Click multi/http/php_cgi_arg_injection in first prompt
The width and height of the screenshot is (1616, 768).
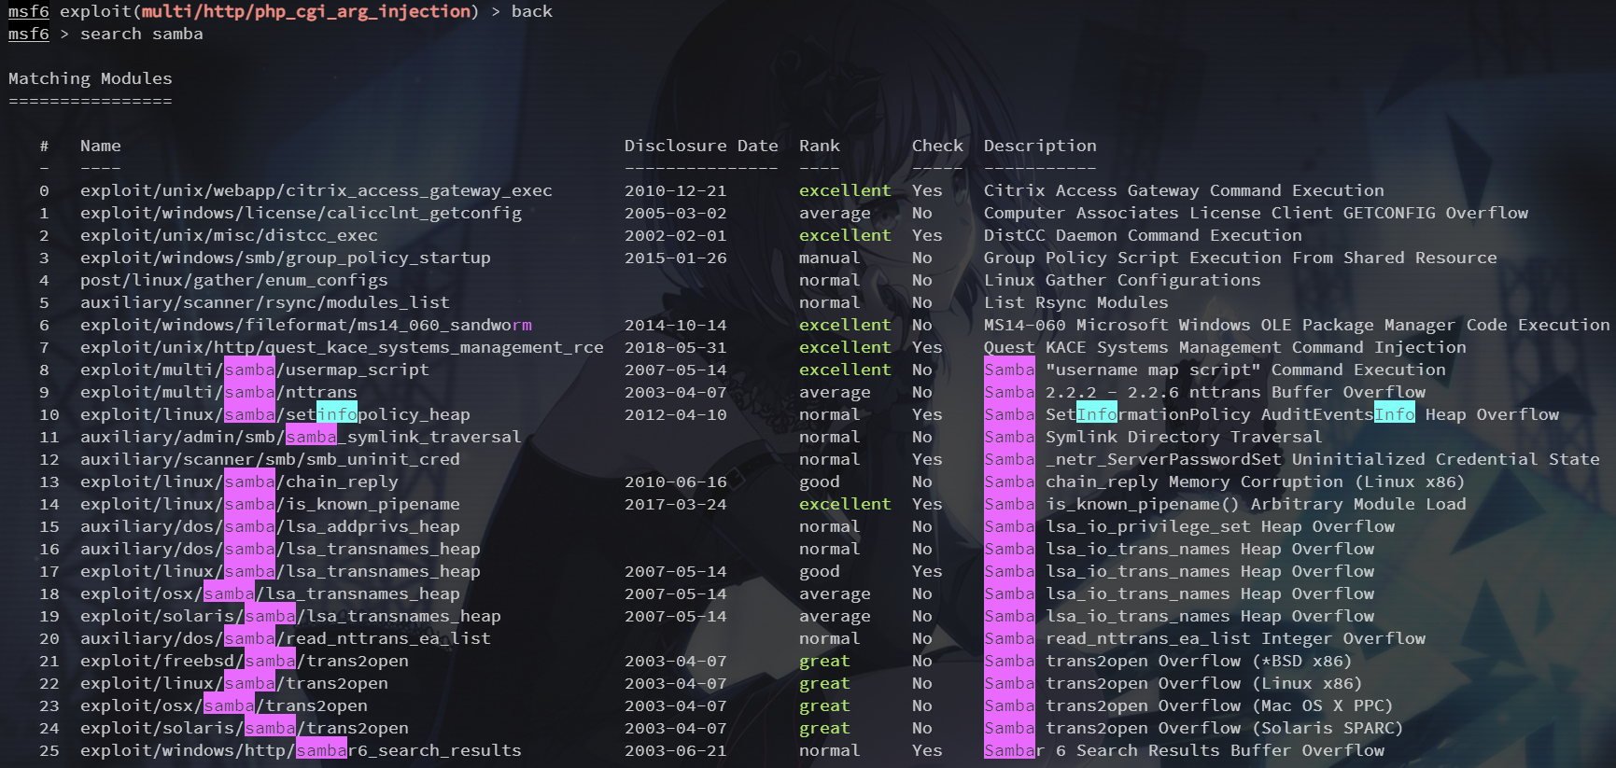click(306, 11)
